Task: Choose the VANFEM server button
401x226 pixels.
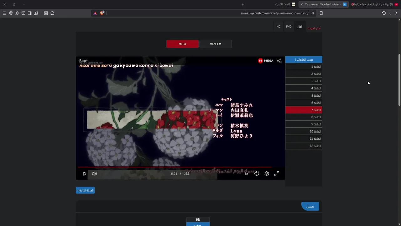Action: coord(216,44)
